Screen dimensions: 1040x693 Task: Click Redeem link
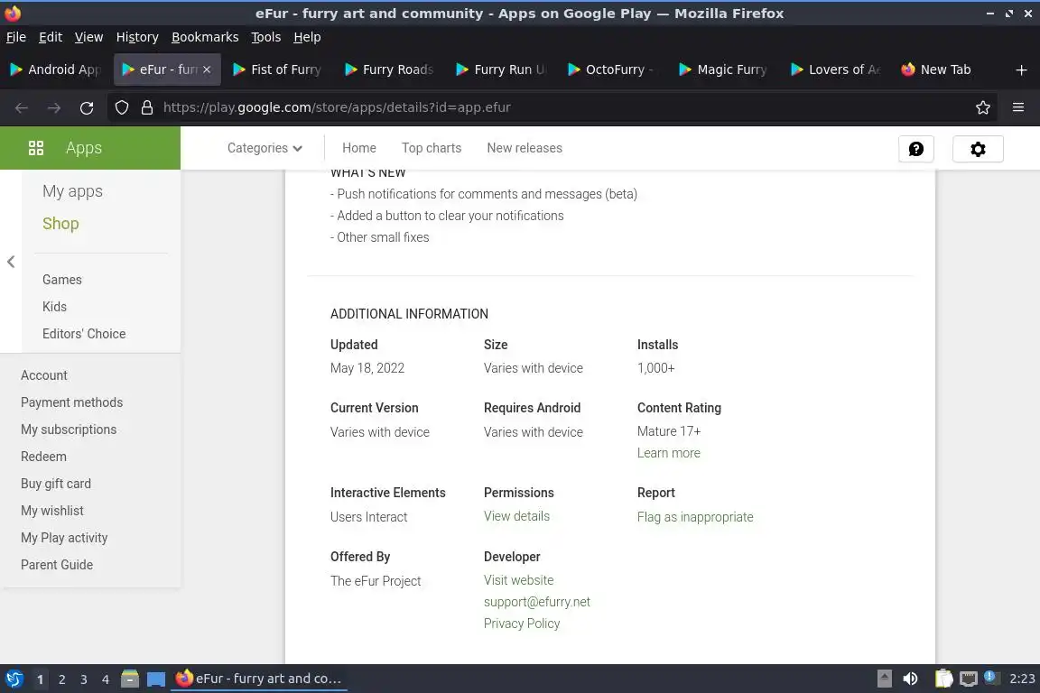43,457
